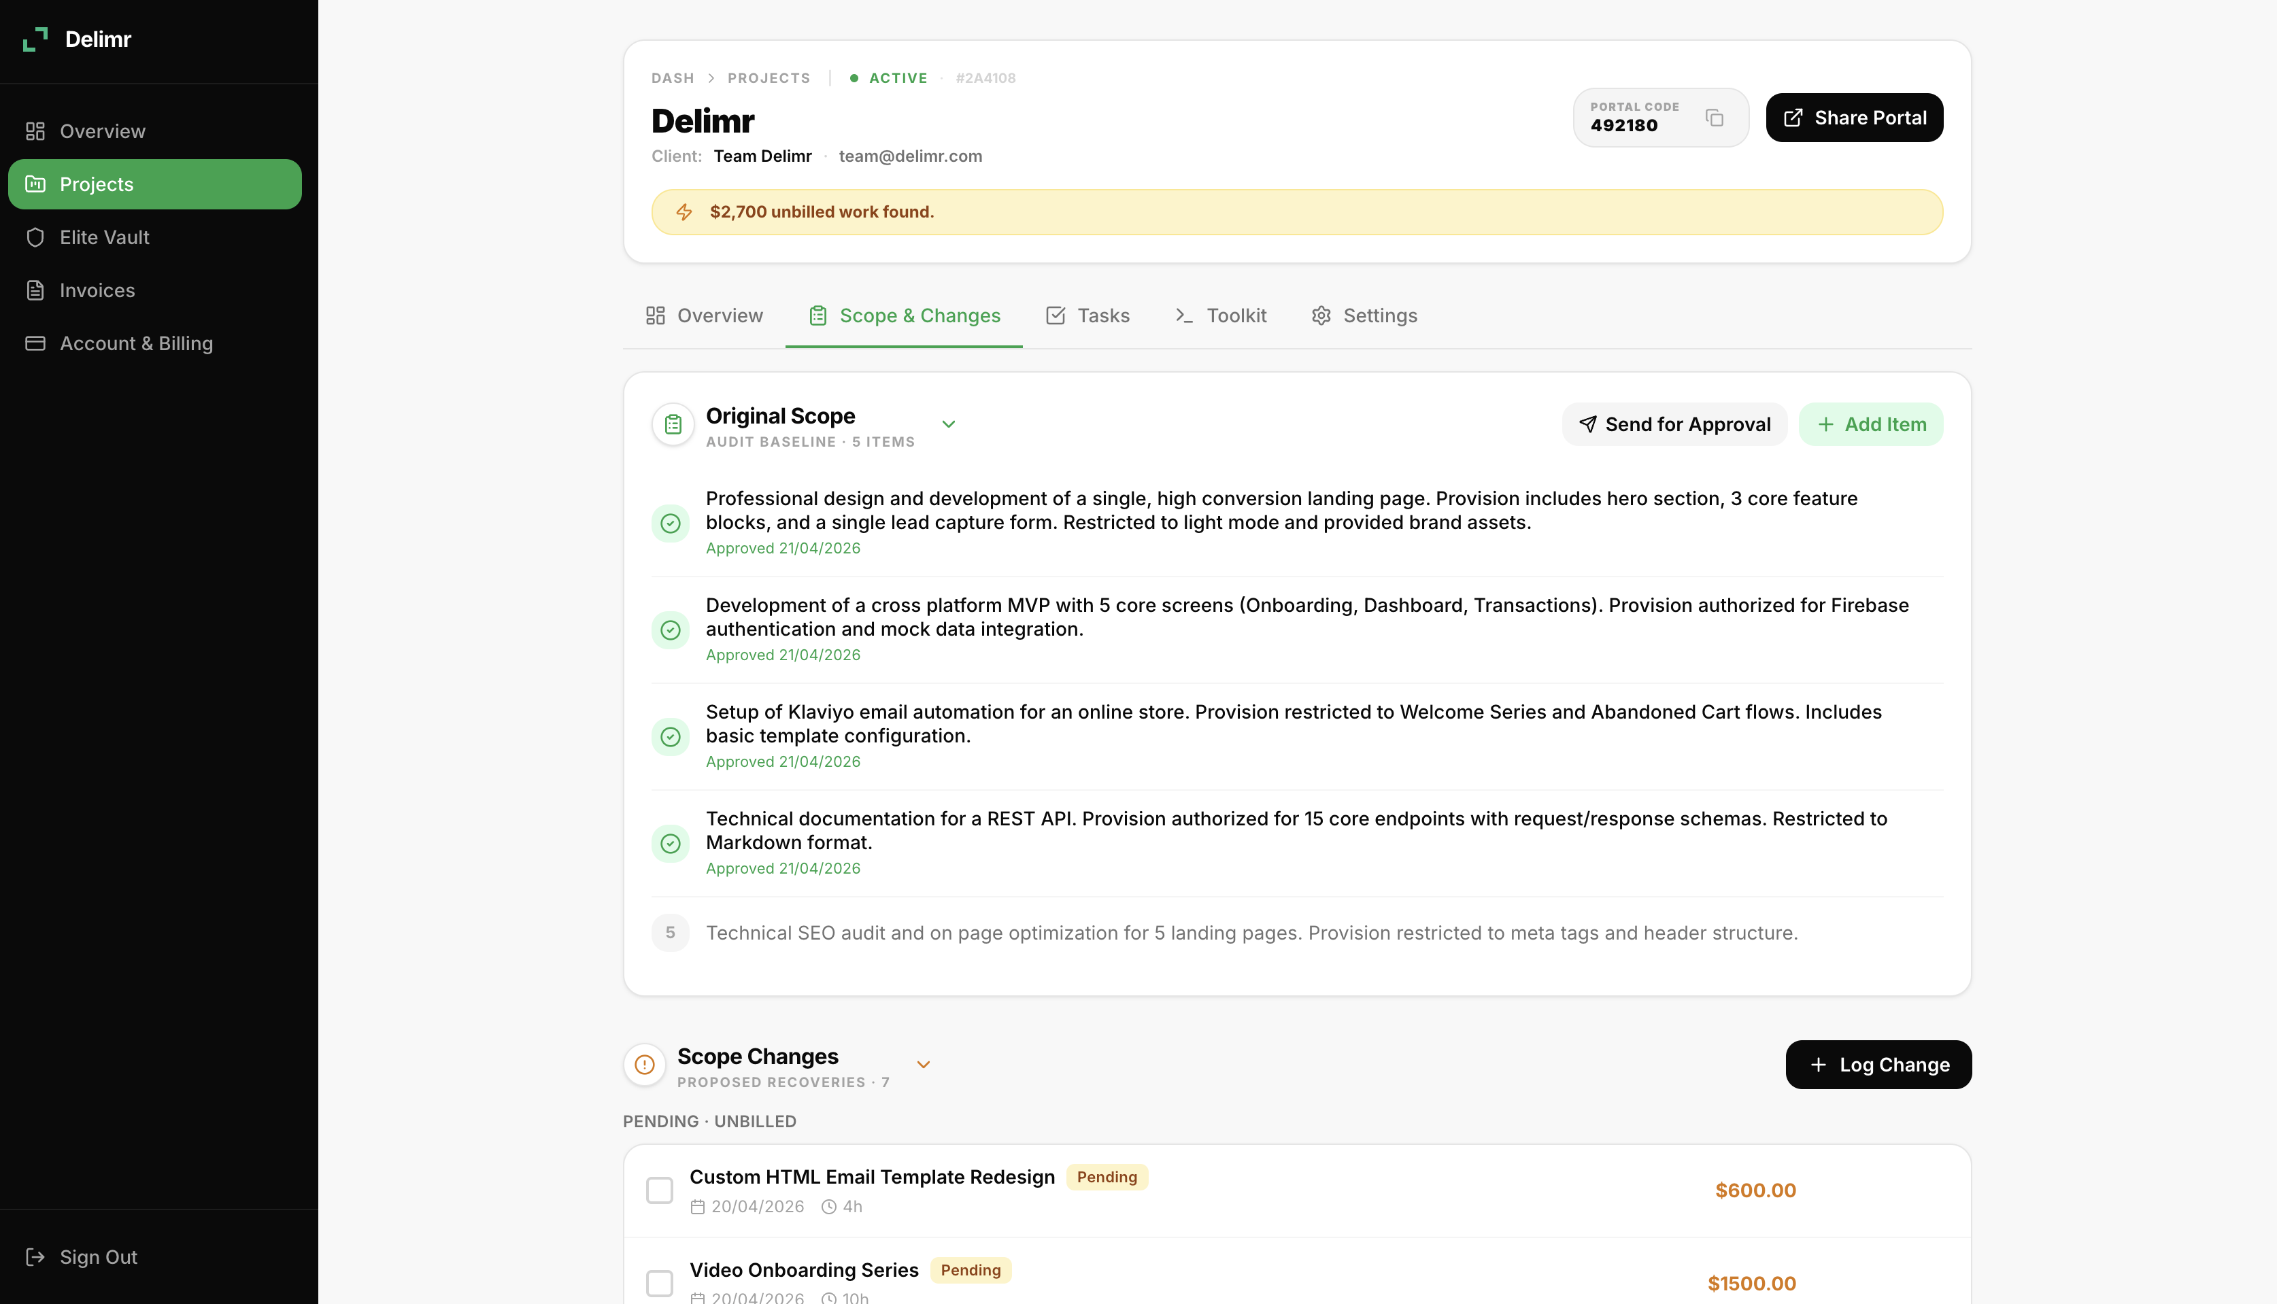Click the copy portal code icon

(1715, 118)
